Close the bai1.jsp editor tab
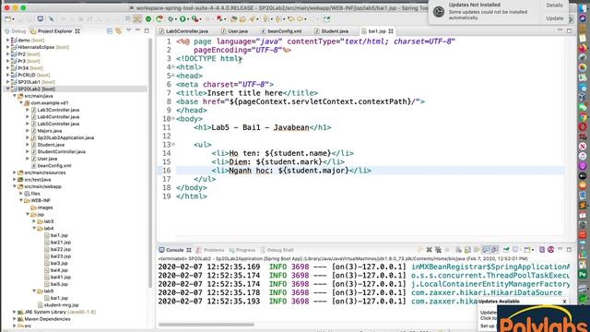The width and height of the screenshot is (590, 332). 391,31
